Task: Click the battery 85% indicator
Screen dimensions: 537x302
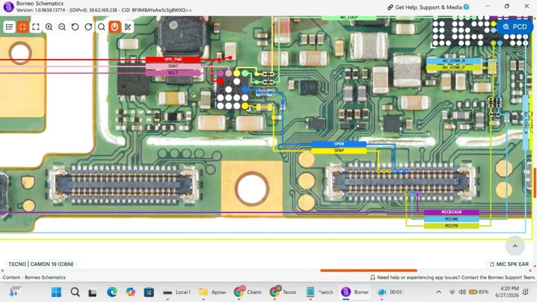Action: [478, 292]
